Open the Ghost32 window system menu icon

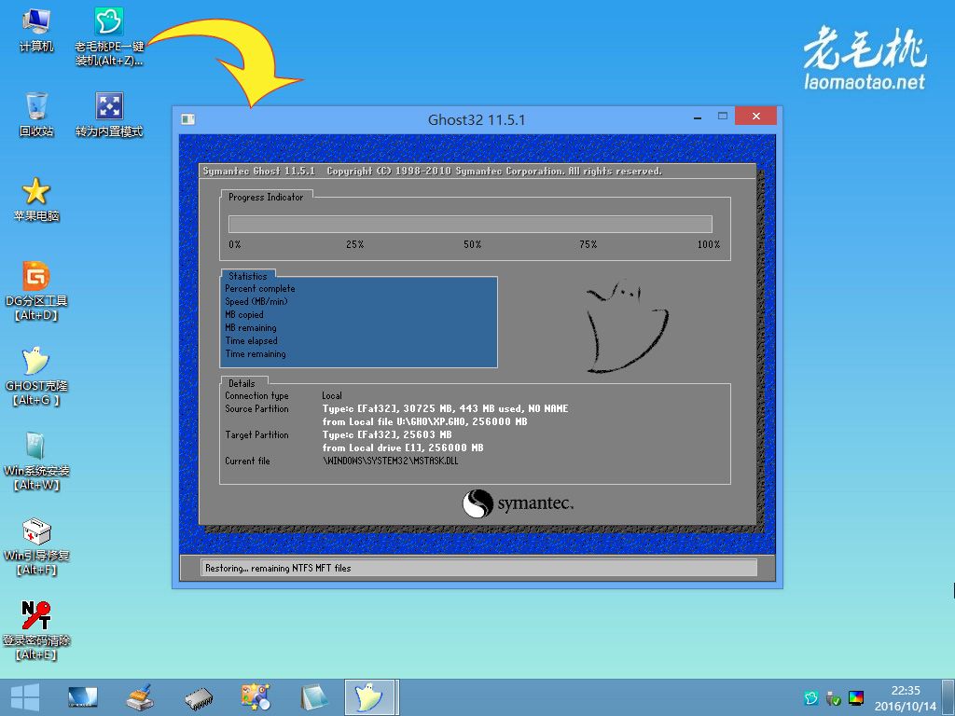(x=188, y=119)
